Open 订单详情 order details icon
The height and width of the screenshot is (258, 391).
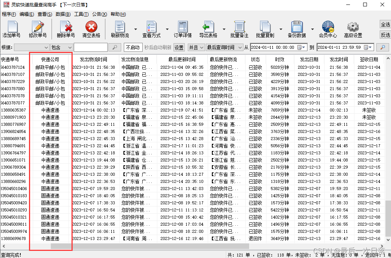click(183, 29)
